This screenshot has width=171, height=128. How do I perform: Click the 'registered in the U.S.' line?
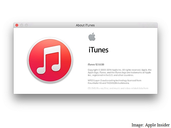click(x=111, y=75)
